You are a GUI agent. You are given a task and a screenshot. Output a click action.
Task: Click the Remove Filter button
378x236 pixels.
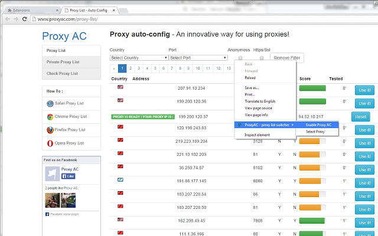click(x=287, y=58)
